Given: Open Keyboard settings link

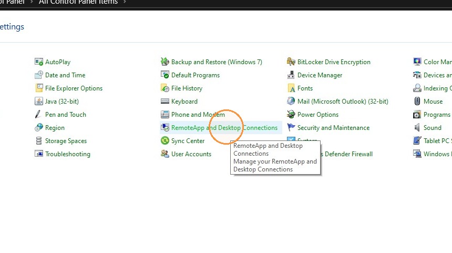Looking at the screenshot, I should click(x=184, y=102).
